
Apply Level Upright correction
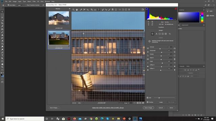160,34
